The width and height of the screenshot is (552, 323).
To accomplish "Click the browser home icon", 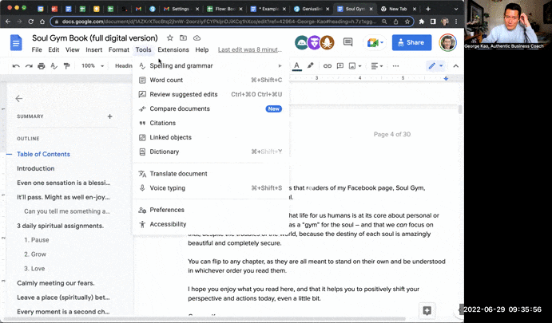I will pos(42,22).
